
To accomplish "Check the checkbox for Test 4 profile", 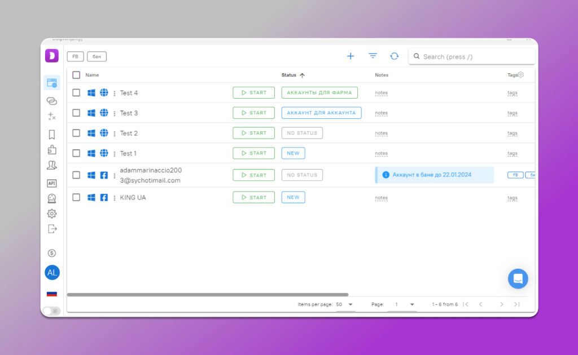I will [76, 92].
